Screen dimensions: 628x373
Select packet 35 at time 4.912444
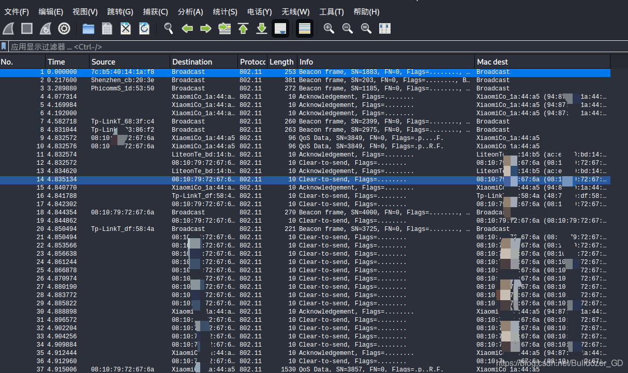pyautogui.click(x=305, y=353)
